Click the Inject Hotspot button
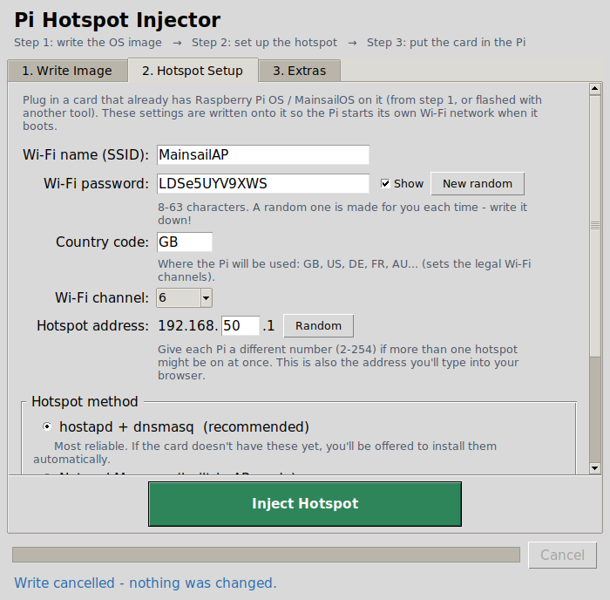Screen dimensions: 610x600 [x=305, y=504]
